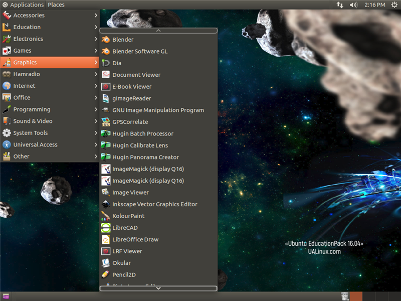
Task: Select the orange active workspace in switcher
Action: 356,296
